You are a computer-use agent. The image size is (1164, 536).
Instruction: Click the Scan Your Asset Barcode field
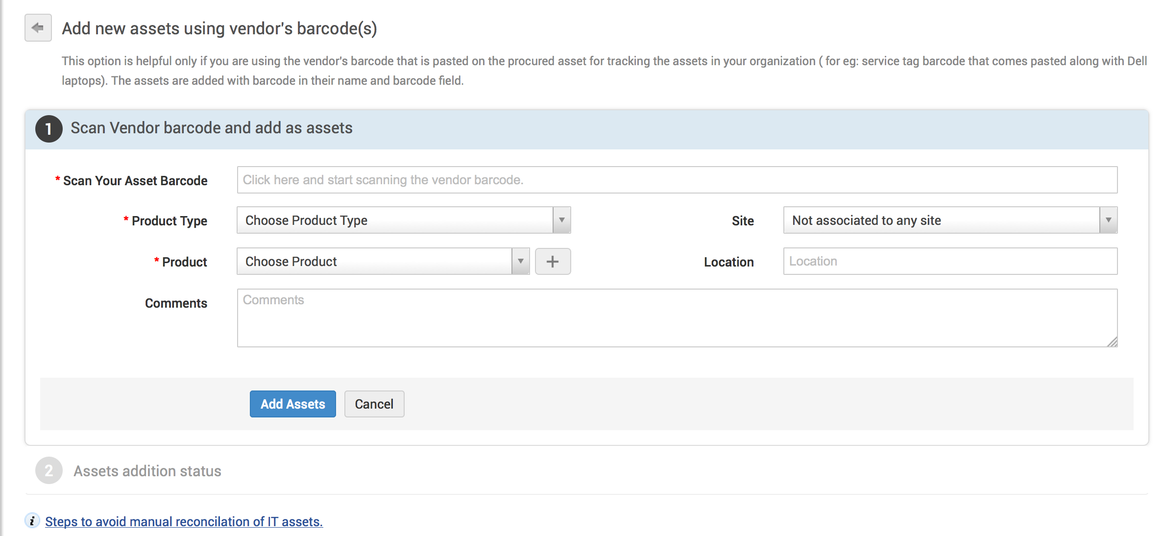(677, 180)
